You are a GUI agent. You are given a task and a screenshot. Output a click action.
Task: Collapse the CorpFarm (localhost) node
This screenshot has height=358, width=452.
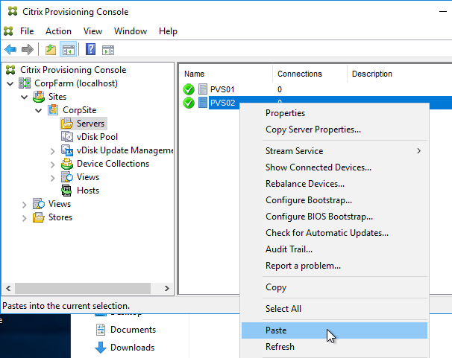point(10,83)
